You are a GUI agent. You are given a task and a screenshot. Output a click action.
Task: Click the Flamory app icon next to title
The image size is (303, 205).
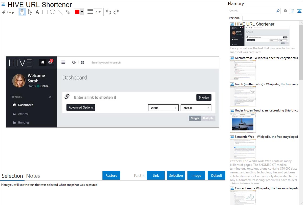(3, 4)
